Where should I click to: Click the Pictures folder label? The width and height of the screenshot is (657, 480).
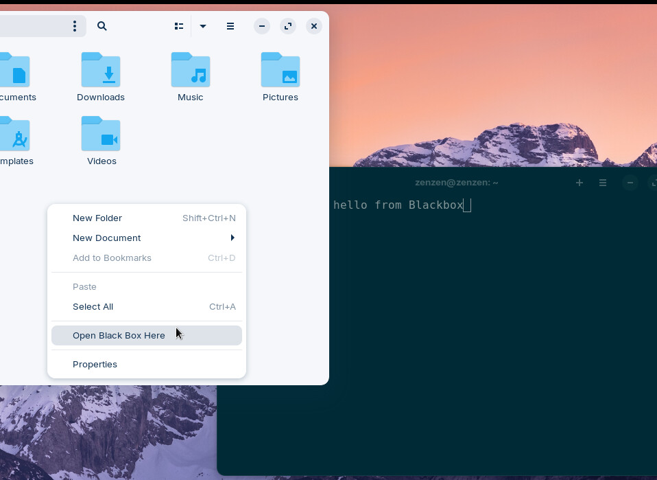[280, 98]
